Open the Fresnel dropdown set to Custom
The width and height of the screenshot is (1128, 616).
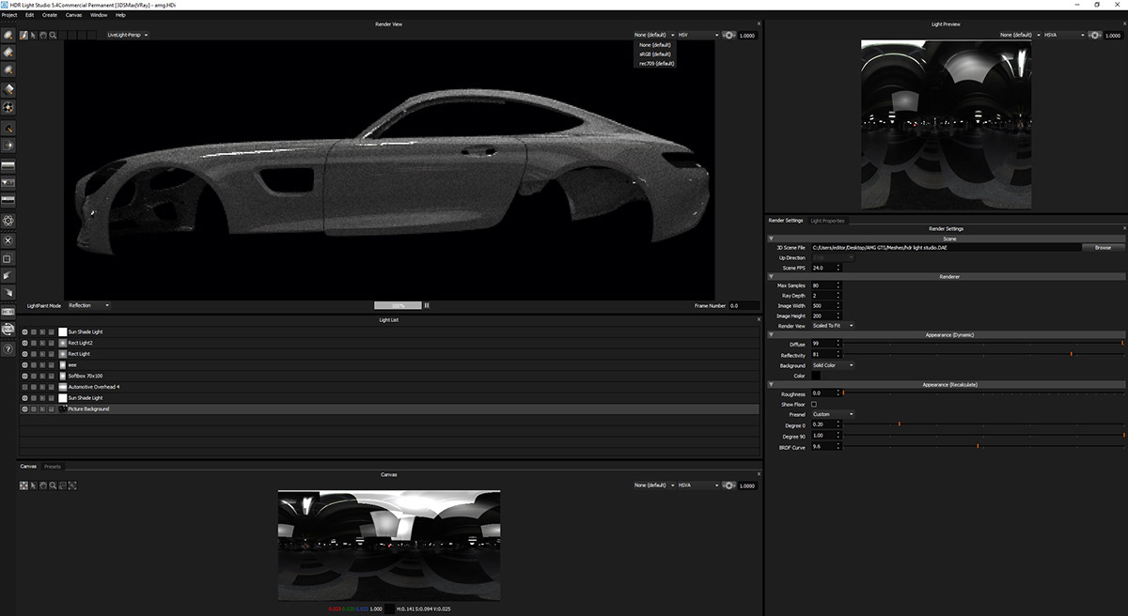[x=832, y=414]
